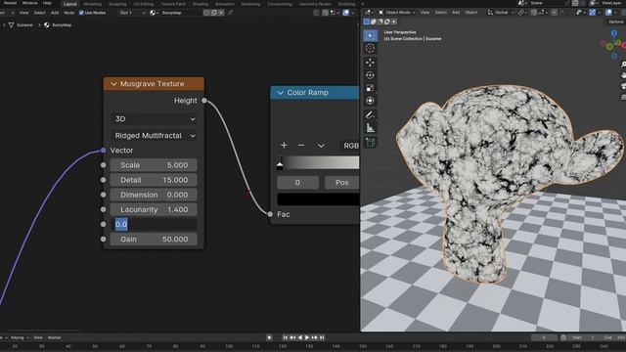Image resolution: width=626 pixels, height=352 pixels.
Task: Open the color ramp tools chevron menu
Action: click(321, 146)
